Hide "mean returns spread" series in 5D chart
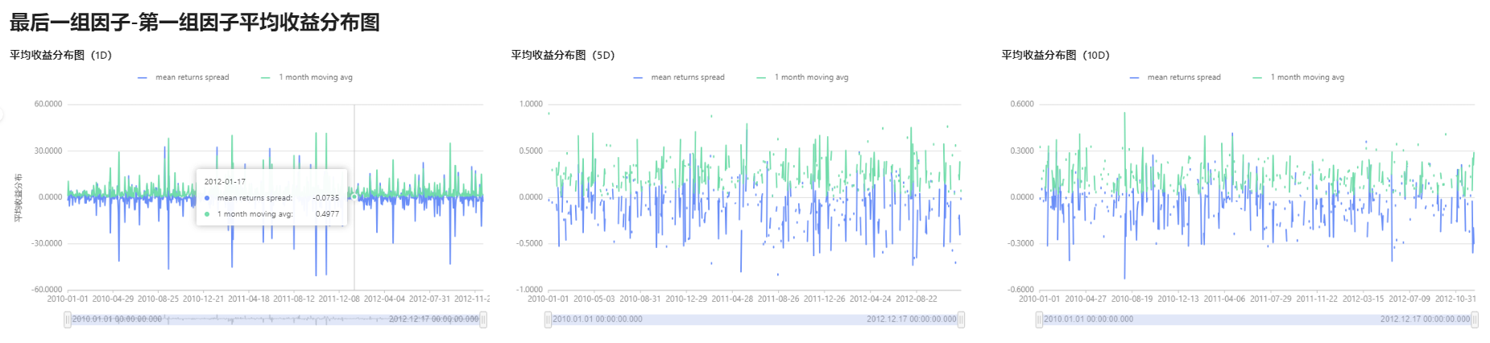This screenshot has height=343, width=1490. [x=687, y=78]
